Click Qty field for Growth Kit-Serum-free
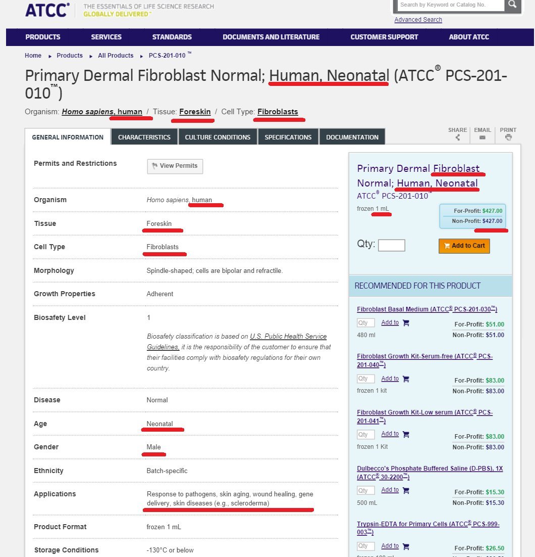Image resolution: width=535 pixels, height=557 pixels. coord(366,379)
